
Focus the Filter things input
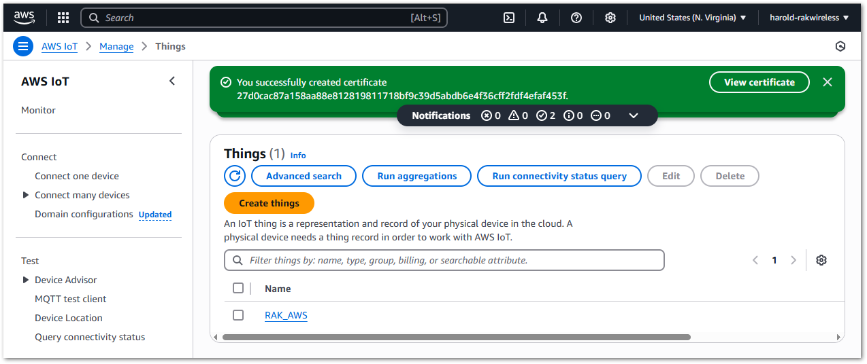(x=444, y=260)
